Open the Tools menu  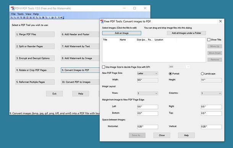coord(20,14)
